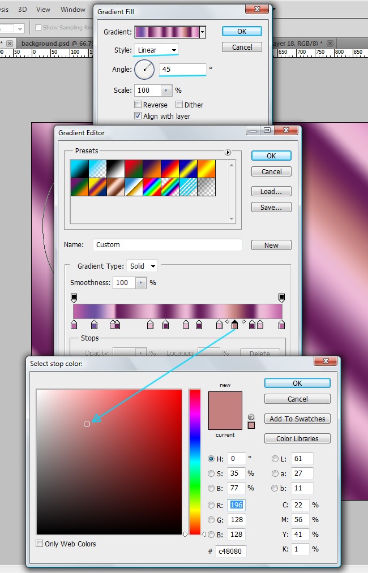
Task: Close the Layer 18 RGB/8 document tab
Action: [330, 44]
